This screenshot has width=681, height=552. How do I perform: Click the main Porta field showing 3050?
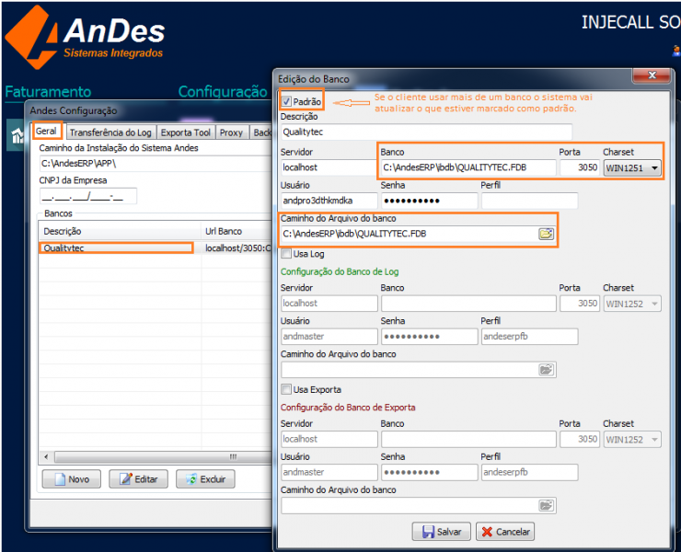click(580, 167)
